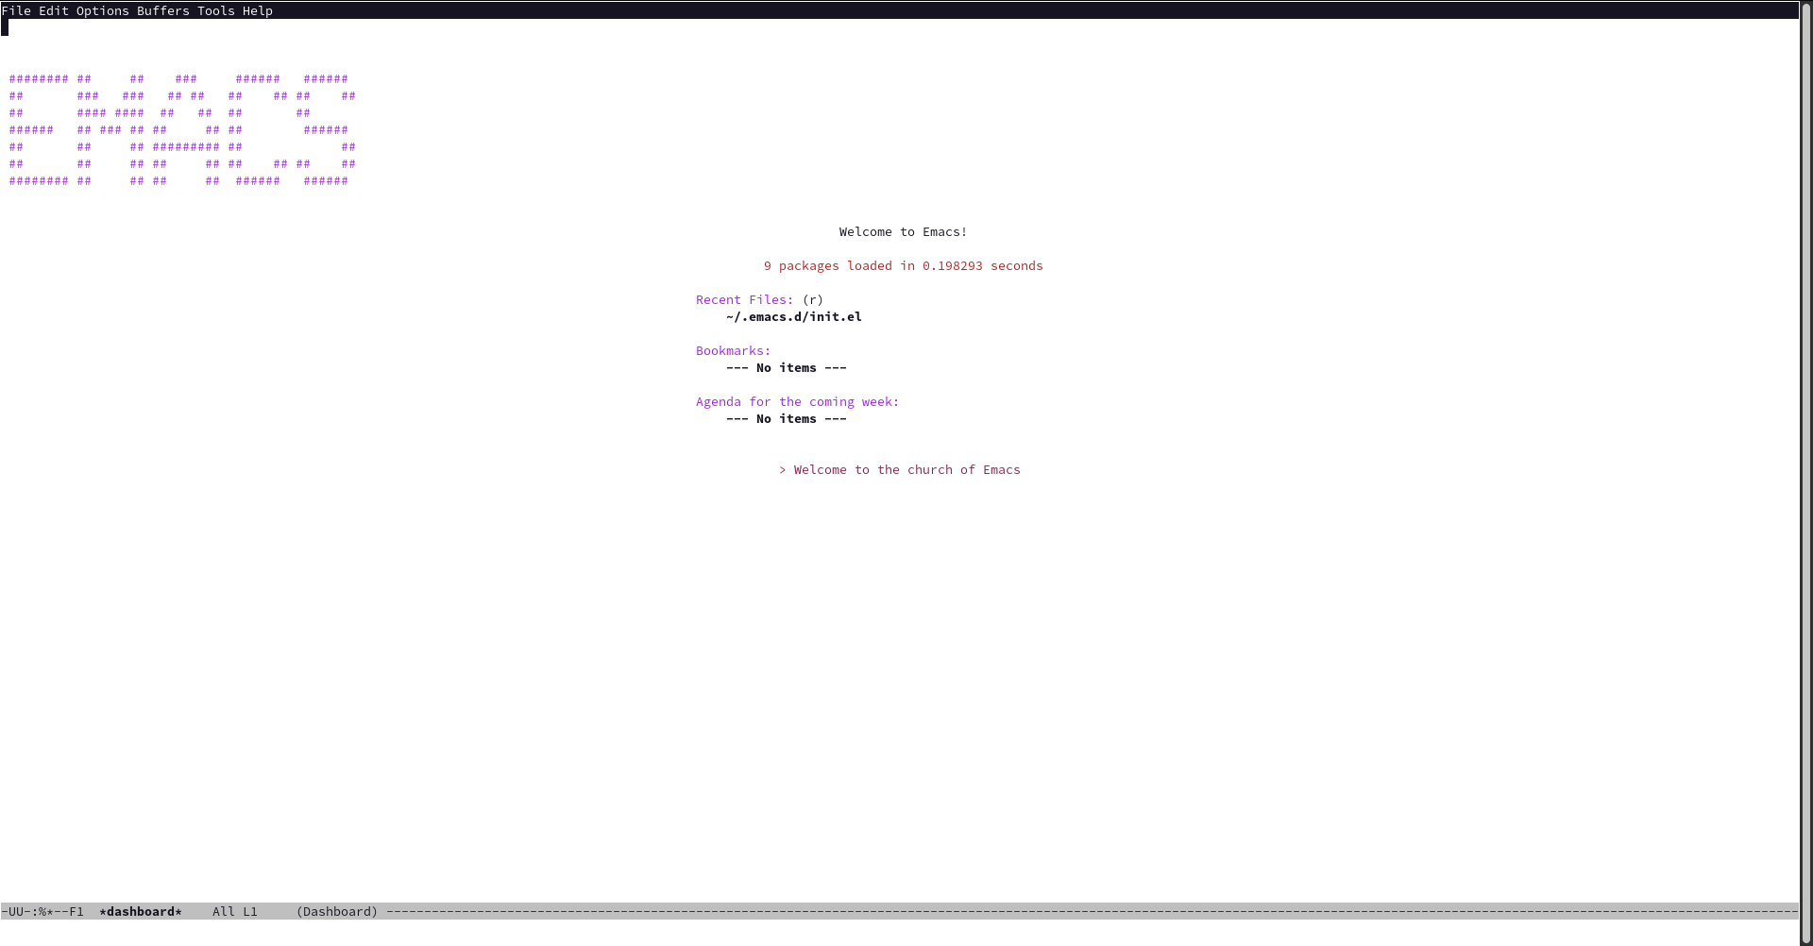The width and height of the screenshot is (1813, 946).
Task: Click the packages loaded message
Action: (x=903, y=265)
